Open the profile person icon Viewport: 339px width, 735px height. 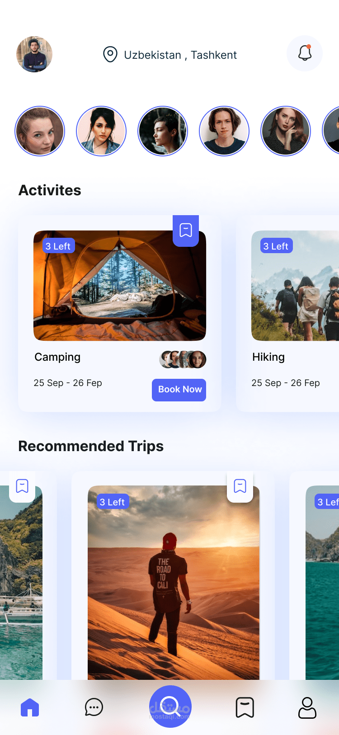(307, 707)
